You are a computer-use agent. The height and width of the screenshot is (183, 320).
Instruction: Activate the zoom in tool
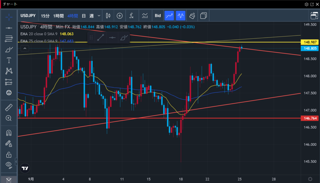(x=9, y=118)
